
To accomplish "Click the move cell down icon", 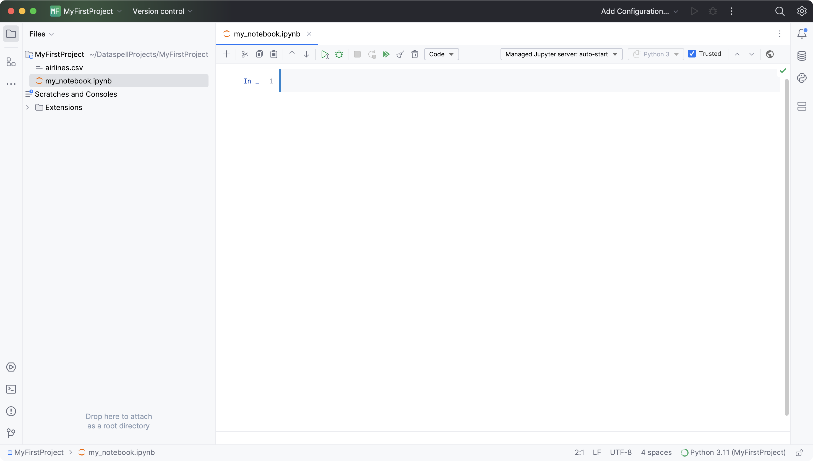I will (x=307, y=54).
